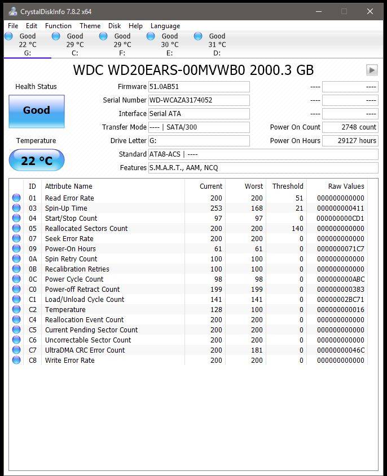The height and width of the screenshot is (476, 387).
Task: Open the Disk menu
Action: (x=115, y=26)
